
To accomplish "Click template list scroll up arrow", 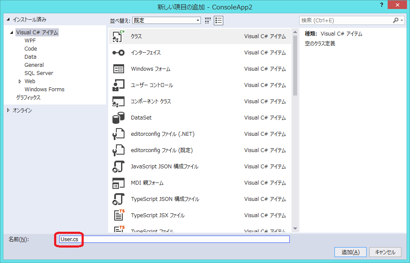I will 295,32.
